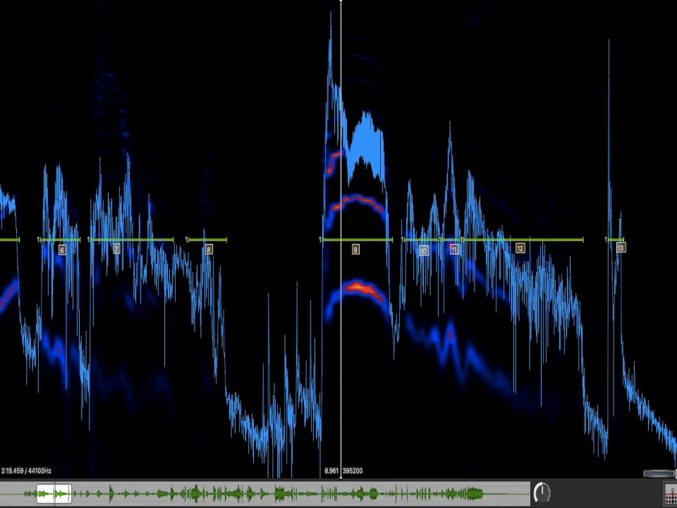This screenshot has height=508, width=677.
Task: Select region label 9 near the playhead
Action: (355, 250)
